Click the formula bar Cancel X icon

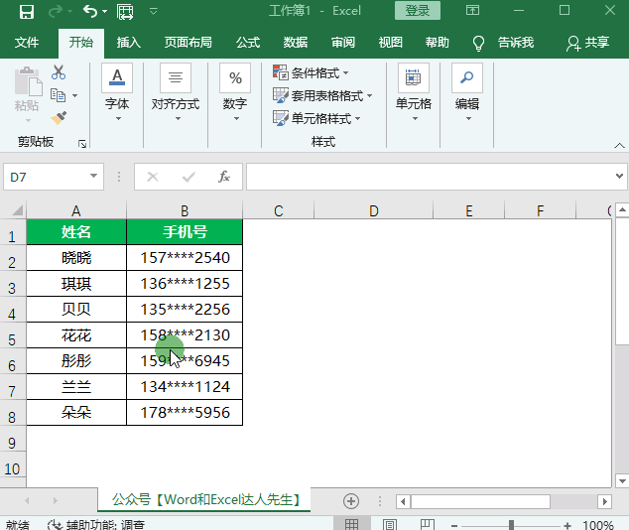[x=153, y=177]
